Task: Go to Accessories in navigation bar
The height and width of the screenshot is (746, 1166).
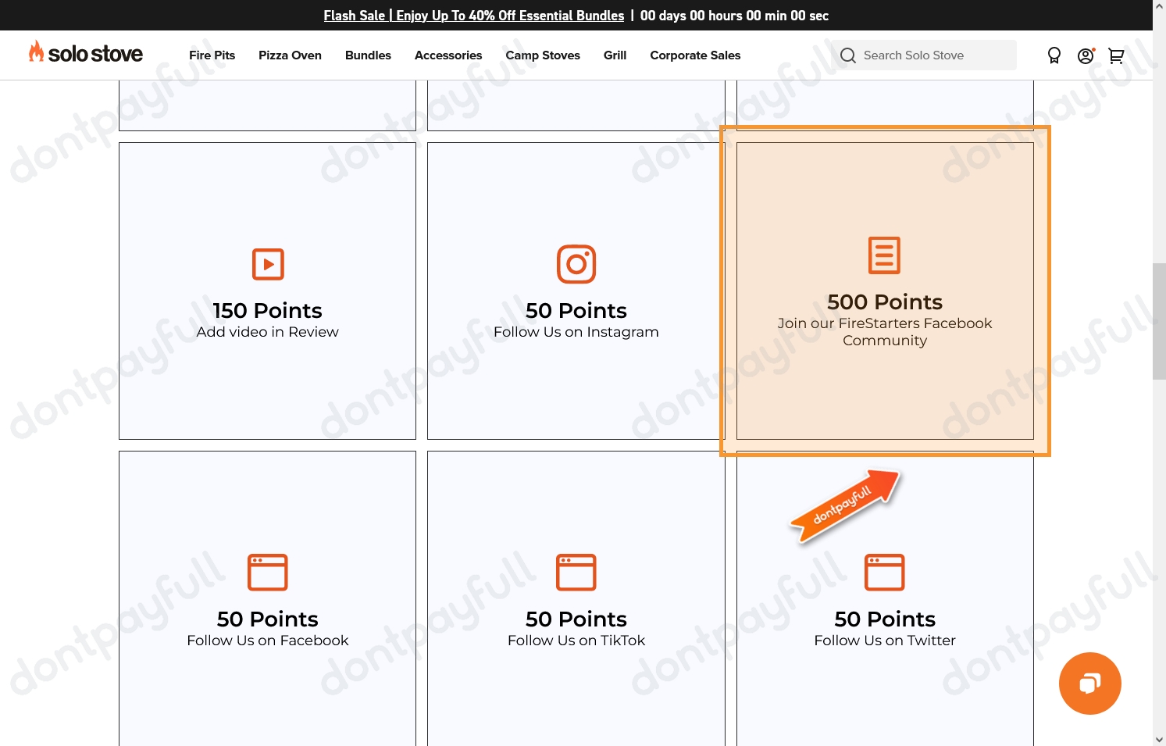Action: click(x=448, y=55)
